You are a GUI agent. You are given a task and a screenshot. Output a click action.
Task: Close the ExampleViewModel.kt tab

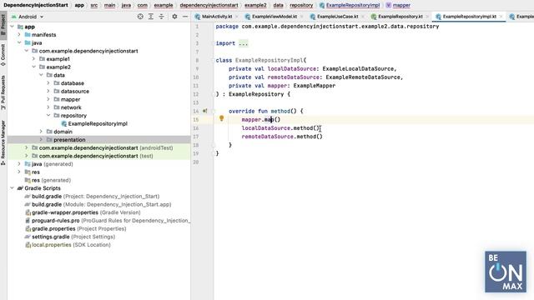[302, 17]
